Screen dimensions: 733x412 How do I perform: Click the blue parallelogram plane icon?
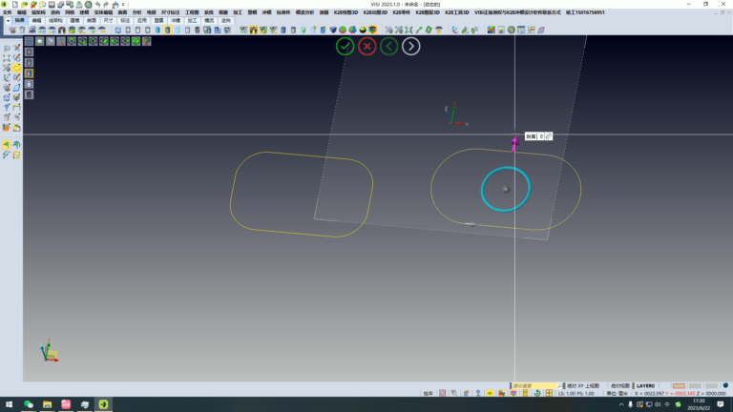pyautogui.click(x=541, y=30)
